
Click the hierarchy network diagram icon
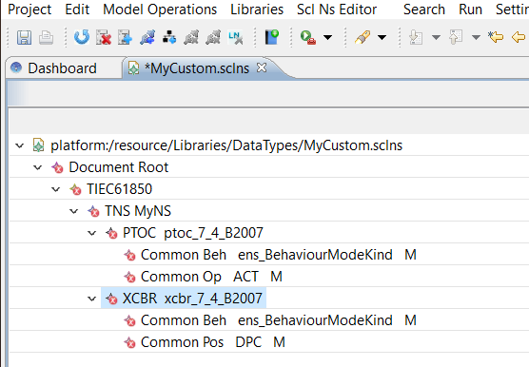click(169, 37)
